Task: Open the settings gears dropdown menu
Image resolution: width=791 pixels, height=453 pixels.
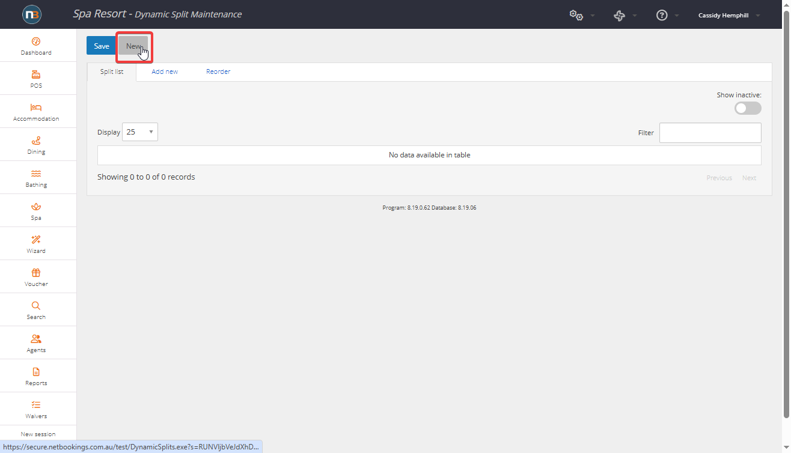Action: coord(581,16)
